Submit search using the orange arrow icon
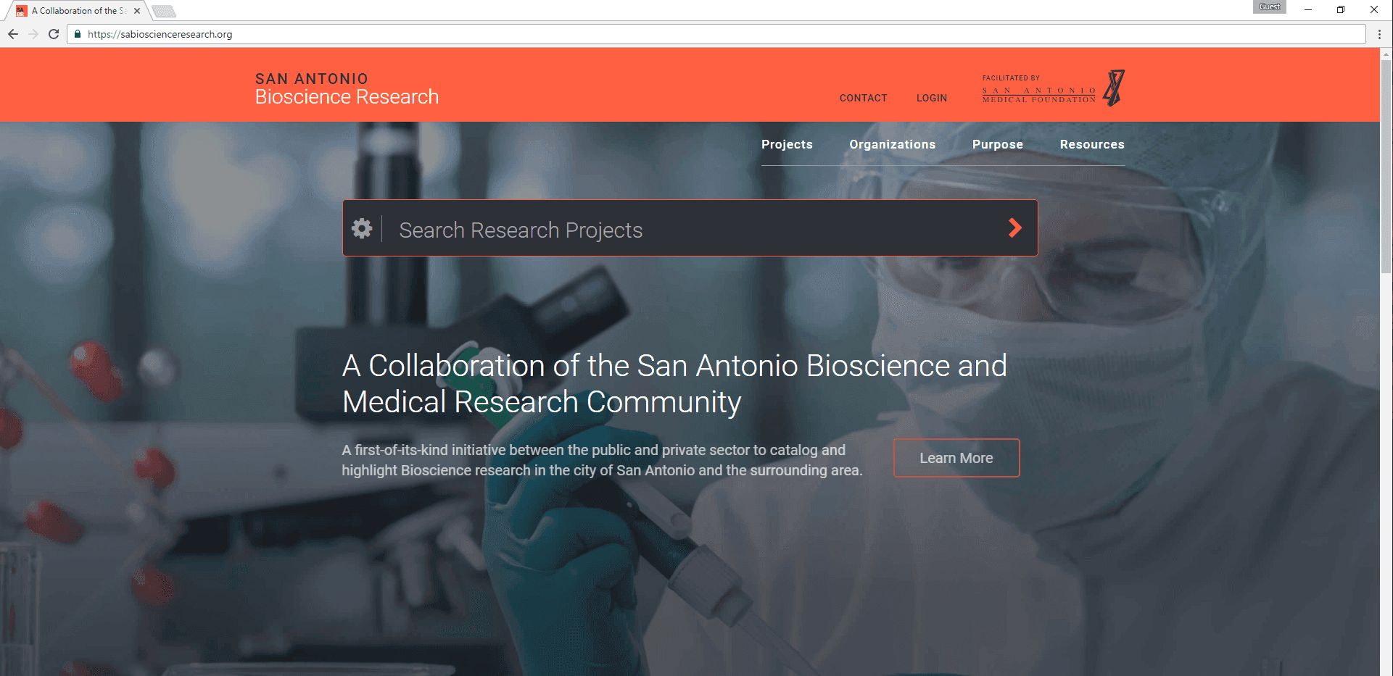The height and width of the screenshot is (676, 1393). [x=1014, y=228]
